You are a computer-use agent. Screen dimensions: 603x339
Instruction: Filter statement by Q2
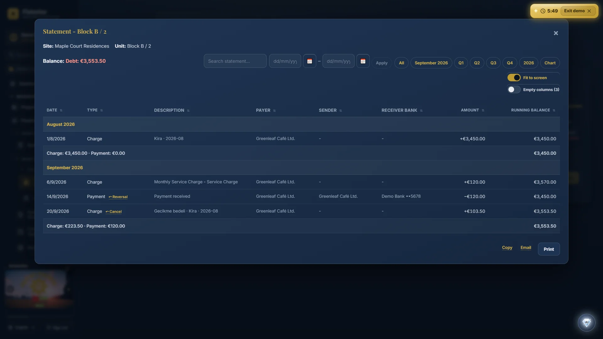coord(477,63)
